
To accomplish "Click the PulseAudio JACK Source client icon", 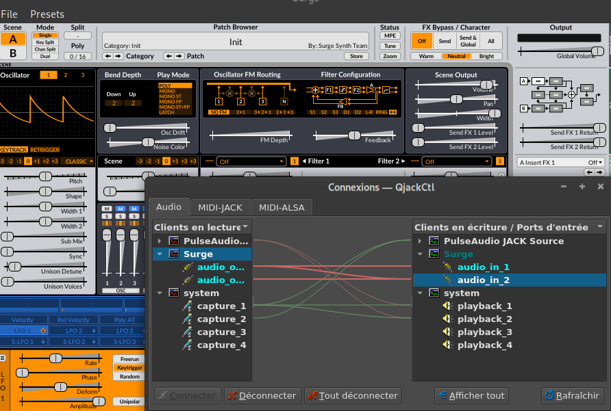I will [435, 241].
